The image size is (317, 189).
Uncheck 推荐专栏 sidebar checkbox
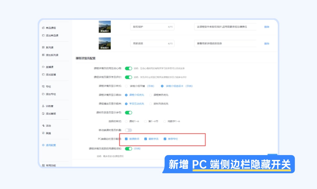pyautogui.click(x=165, y=139)
